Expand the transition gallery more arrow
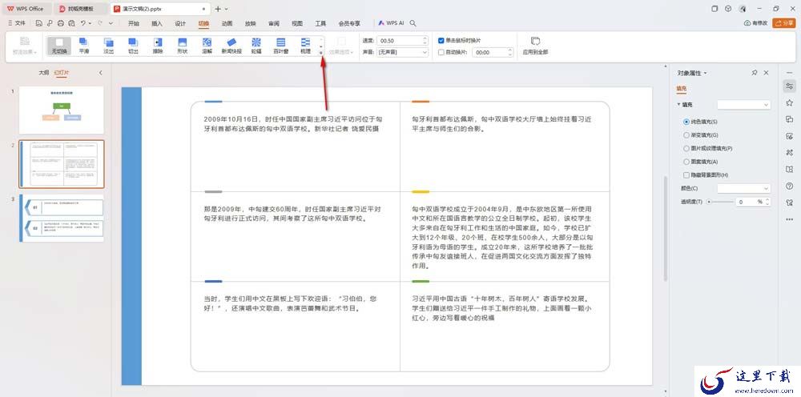The height and width of the screenshot is (397, 801). pos(321,53)
